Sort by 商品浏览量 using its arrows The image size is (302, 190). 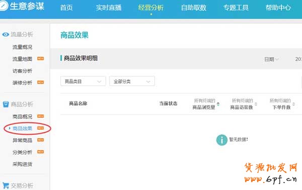pyautogui.click(x=218, y=104)
